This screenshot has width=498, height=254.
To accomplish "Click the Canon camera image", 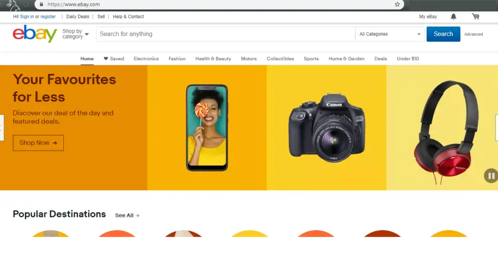I will 327,128.
